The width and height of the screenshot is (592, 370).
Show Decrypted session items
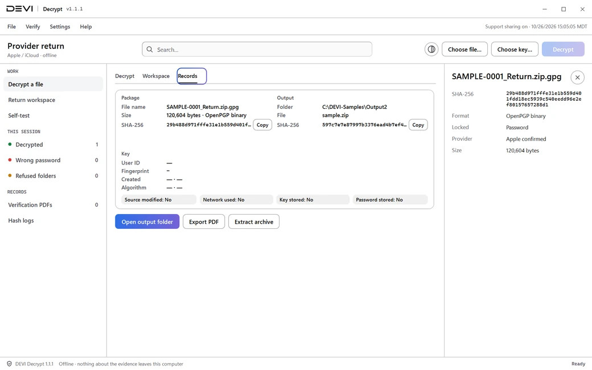tap(54, 145)
